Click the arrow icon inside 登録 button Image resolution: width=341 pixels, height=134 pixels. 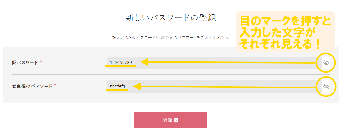176,120
